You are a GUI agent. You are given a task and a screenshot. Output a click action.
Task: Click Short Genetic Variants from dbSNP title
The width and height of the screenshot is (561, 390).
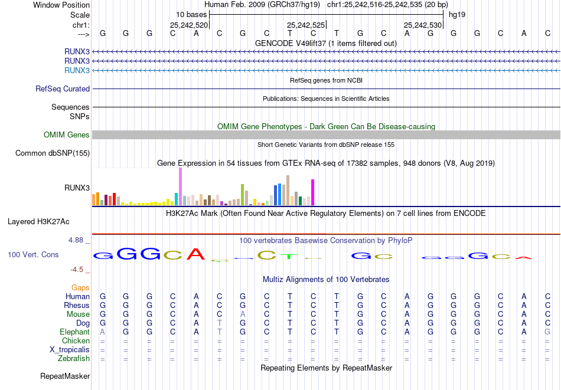pos(326,145)
